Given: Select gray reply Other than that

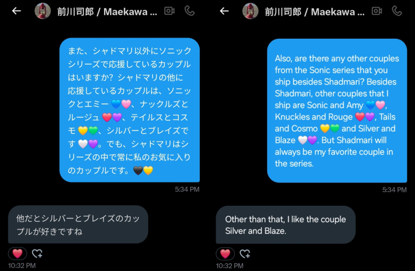Looking at the screenshot, I should coord(286,225).
